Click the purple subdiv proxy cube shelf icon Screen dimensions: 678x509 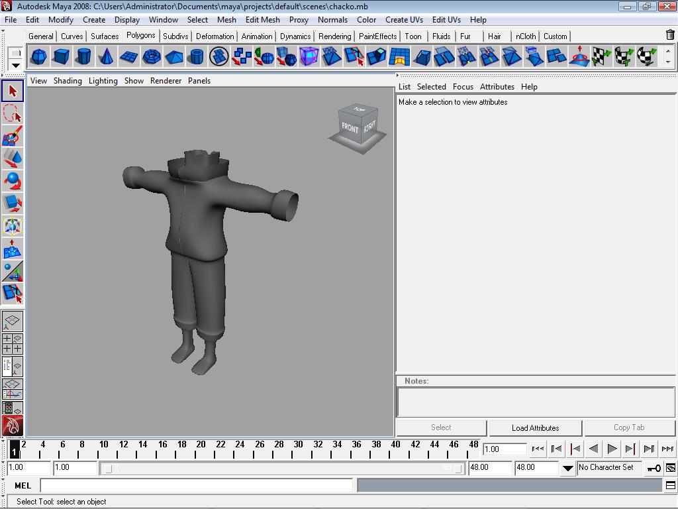pos(309,57)
